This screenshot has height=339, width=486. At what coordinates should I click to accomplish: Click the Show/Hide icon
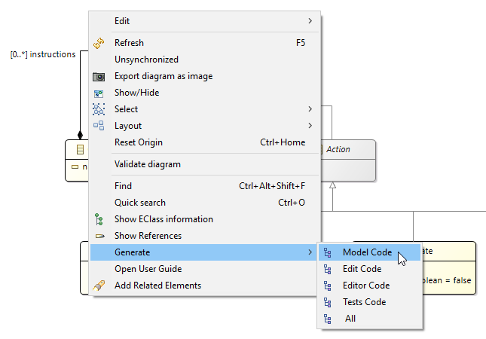[x=99, y=93]
